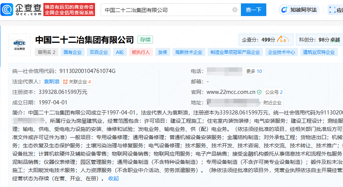Click the verified shield icon beside website

(x=259, y=92)
